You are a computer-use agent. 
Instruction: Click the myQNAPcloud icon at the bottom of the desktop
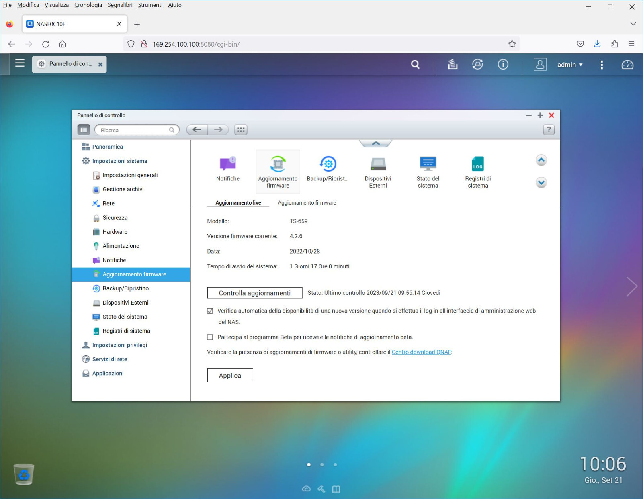click(x=306, y=489)
